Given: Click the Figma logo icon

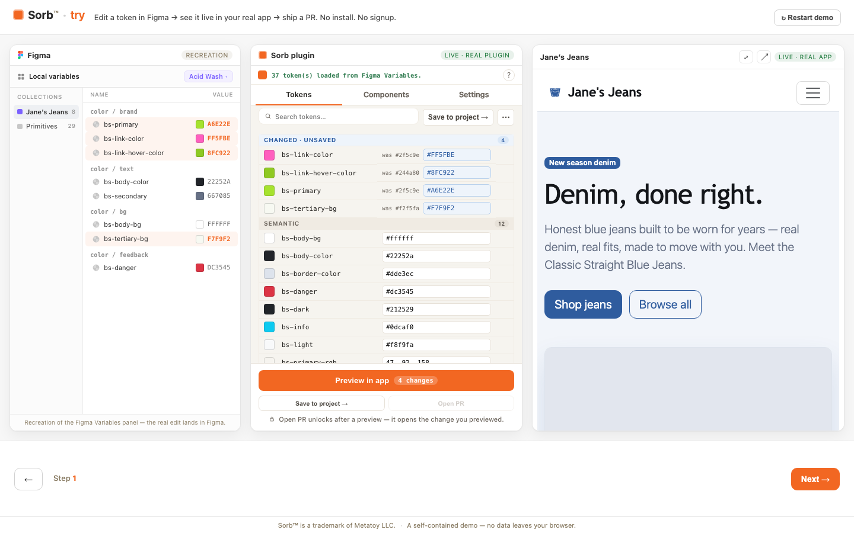Looking at the screenshot, I should coord(21,55).
